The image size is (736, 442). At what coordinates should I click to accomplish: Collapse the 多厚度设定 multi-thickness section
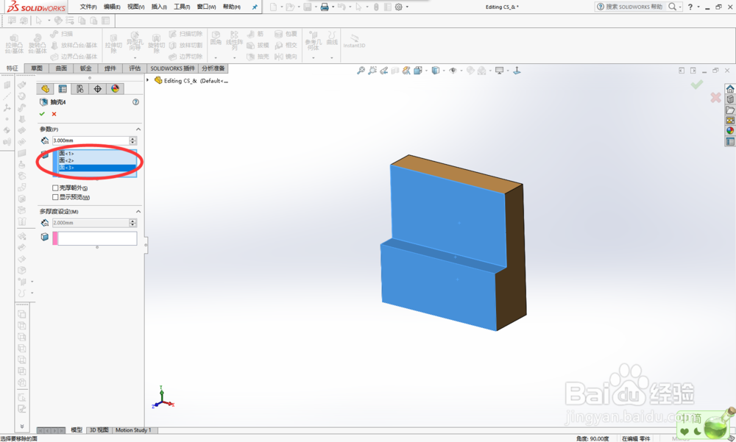coord(138,211)
